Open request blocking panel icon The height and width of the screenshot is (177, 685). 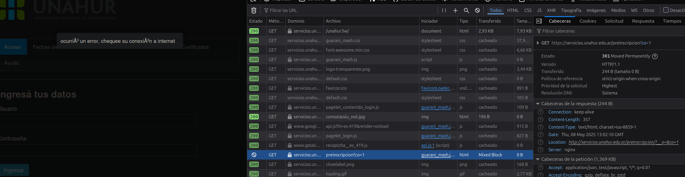(477, 10)
